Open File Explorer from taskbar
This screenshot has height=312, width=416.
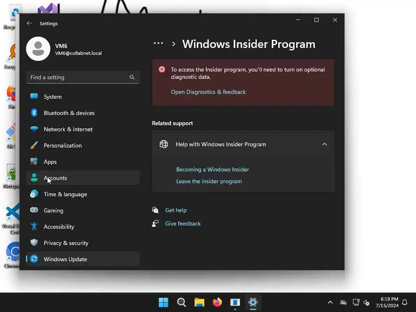pos(199,302)
